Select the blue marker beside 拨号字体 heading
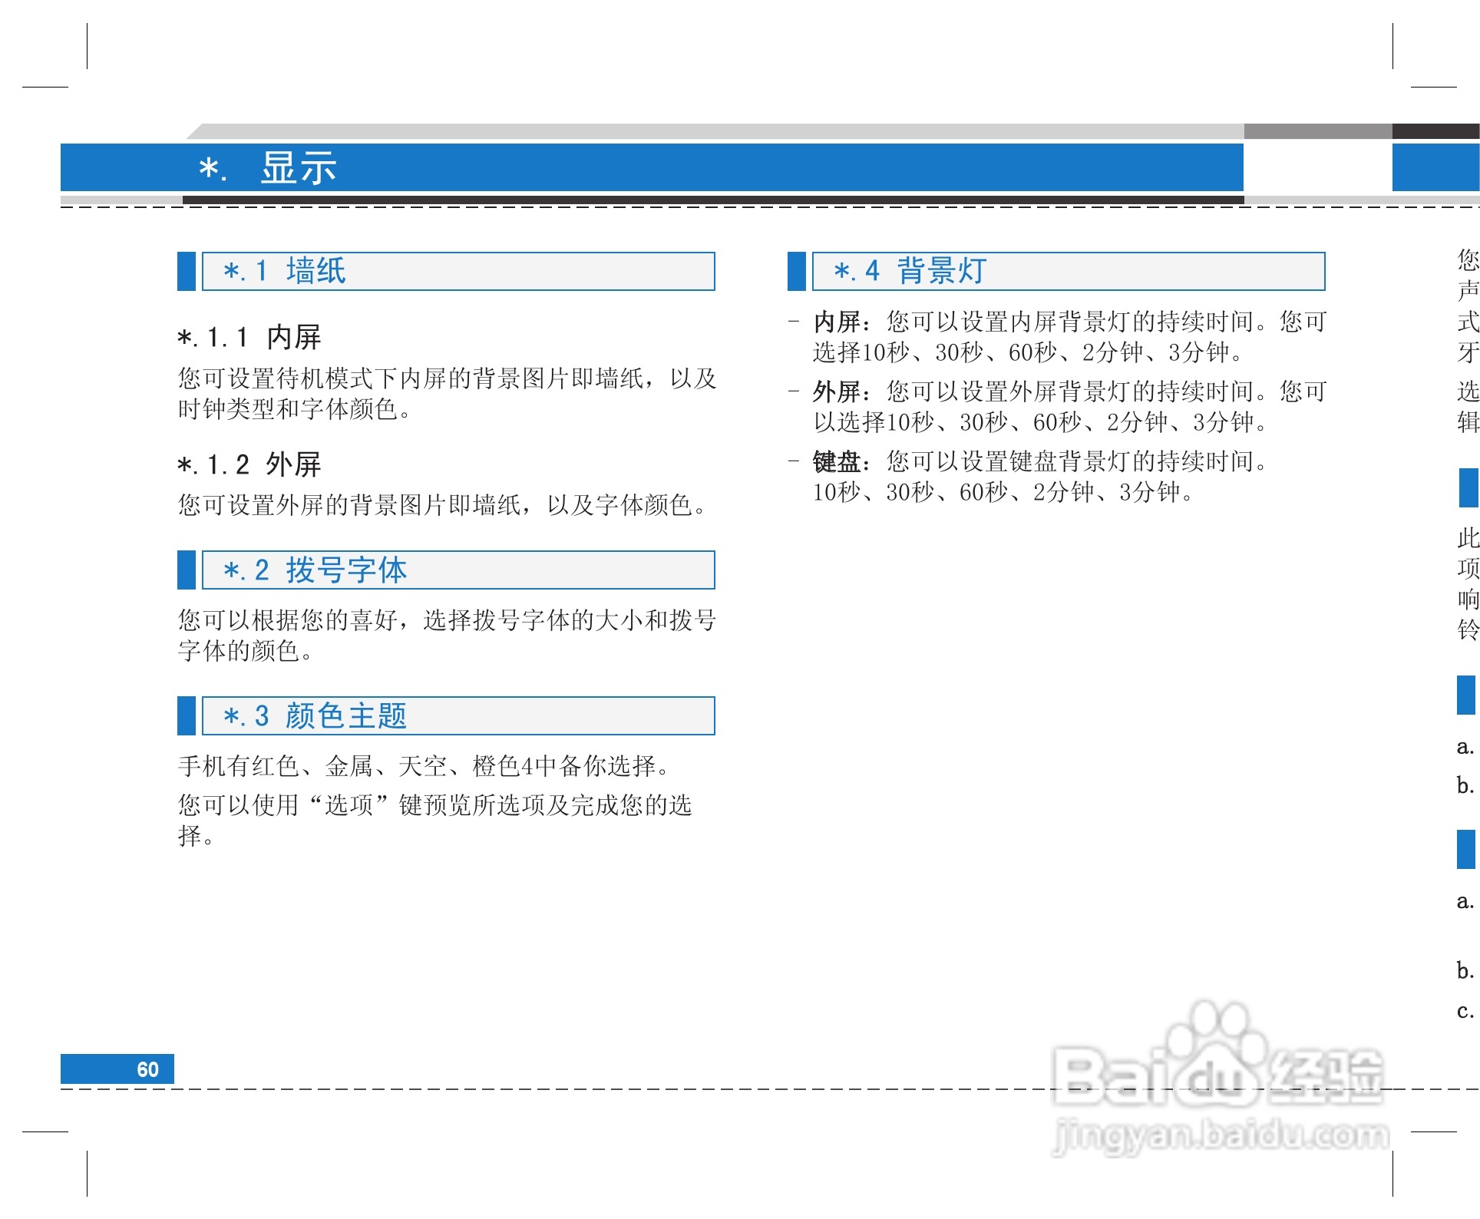 [187, 571]
